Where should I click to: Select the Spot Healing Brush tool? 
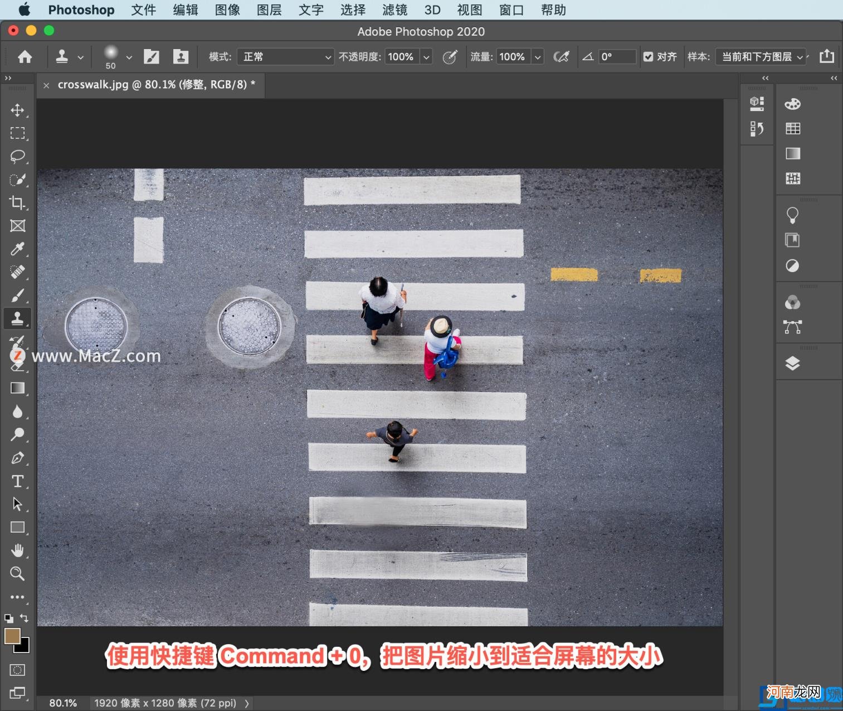tap(17, 272)
